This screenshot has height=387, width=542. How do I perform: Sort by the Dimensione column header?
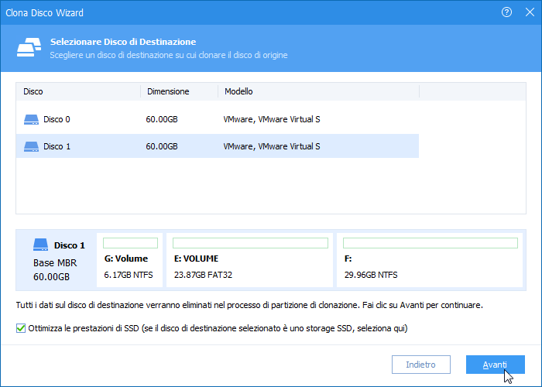point(178,91)
